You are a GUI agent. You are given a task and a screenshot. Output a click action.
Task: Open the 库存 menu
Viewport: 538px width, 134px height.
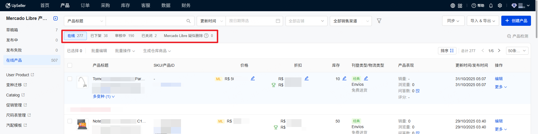coord(126,5)
